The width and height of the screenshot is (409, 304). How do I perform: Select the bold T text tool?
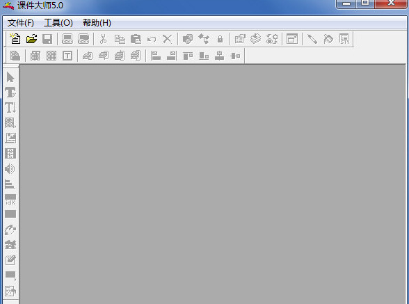[x=10, y=92]
